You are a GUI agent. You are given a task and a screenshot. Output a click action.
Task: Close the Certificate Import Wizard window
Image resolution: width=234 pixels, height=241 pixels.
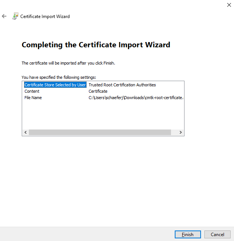pos(229,5)
